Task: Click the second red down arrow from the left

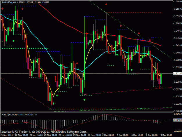Action: (x=22, y=9)
